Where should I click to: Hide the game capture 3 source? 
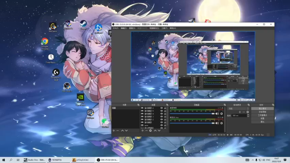[x=161, y=117]
